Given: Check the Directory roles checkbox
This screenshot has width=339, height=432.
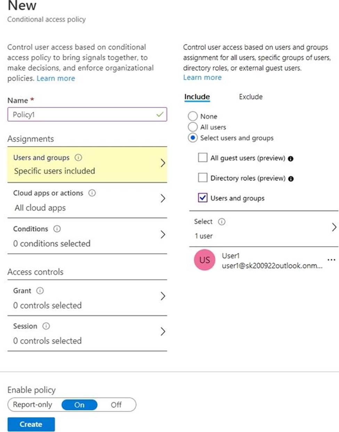Looking at the screenshot, I should click(x=202, y=178).
